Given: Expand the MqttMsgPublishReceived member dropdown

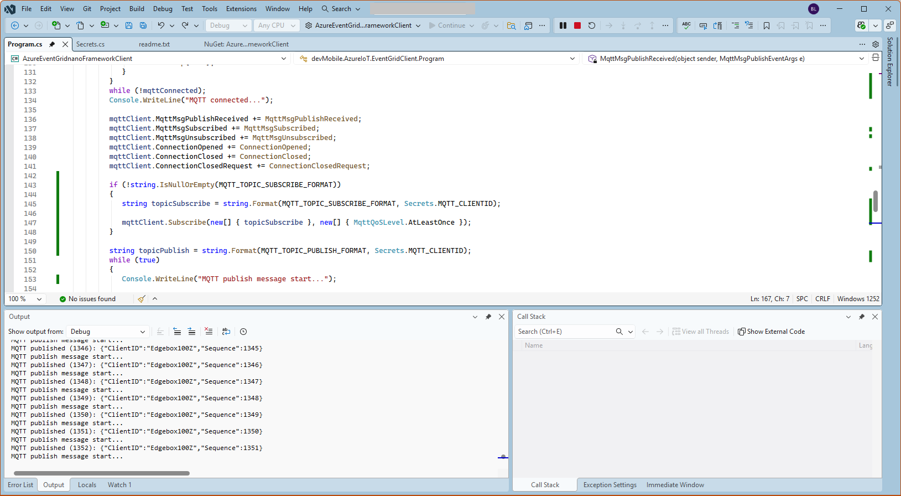Looking at the screenshot, I should (x=861, y=59).
